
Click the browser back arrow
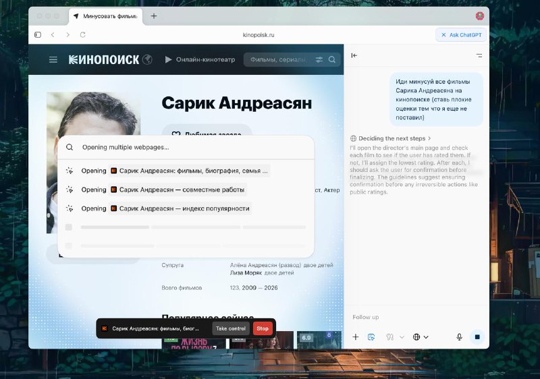(53, 34)
